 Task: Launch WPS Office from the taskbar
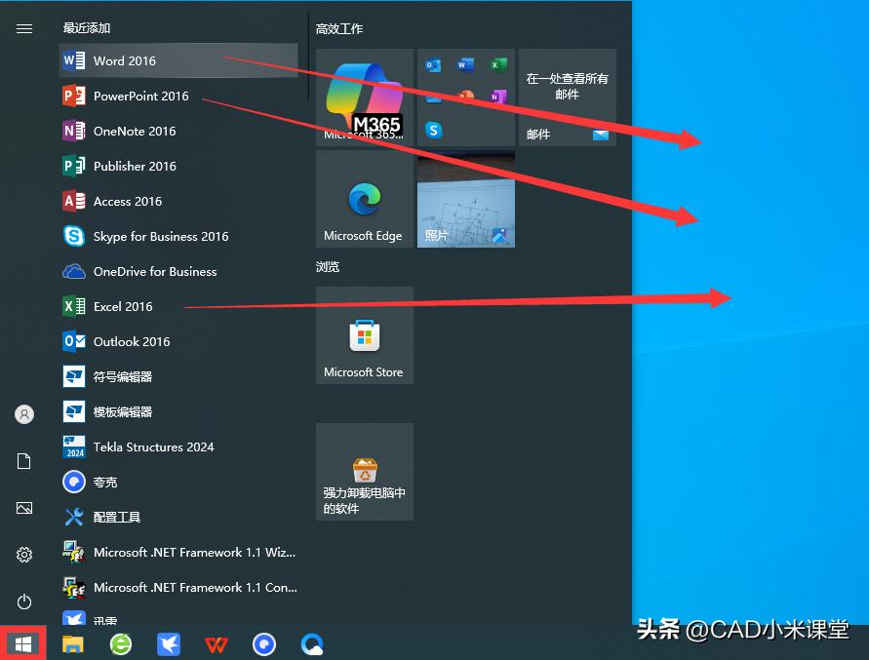click(x=217, y=645)
